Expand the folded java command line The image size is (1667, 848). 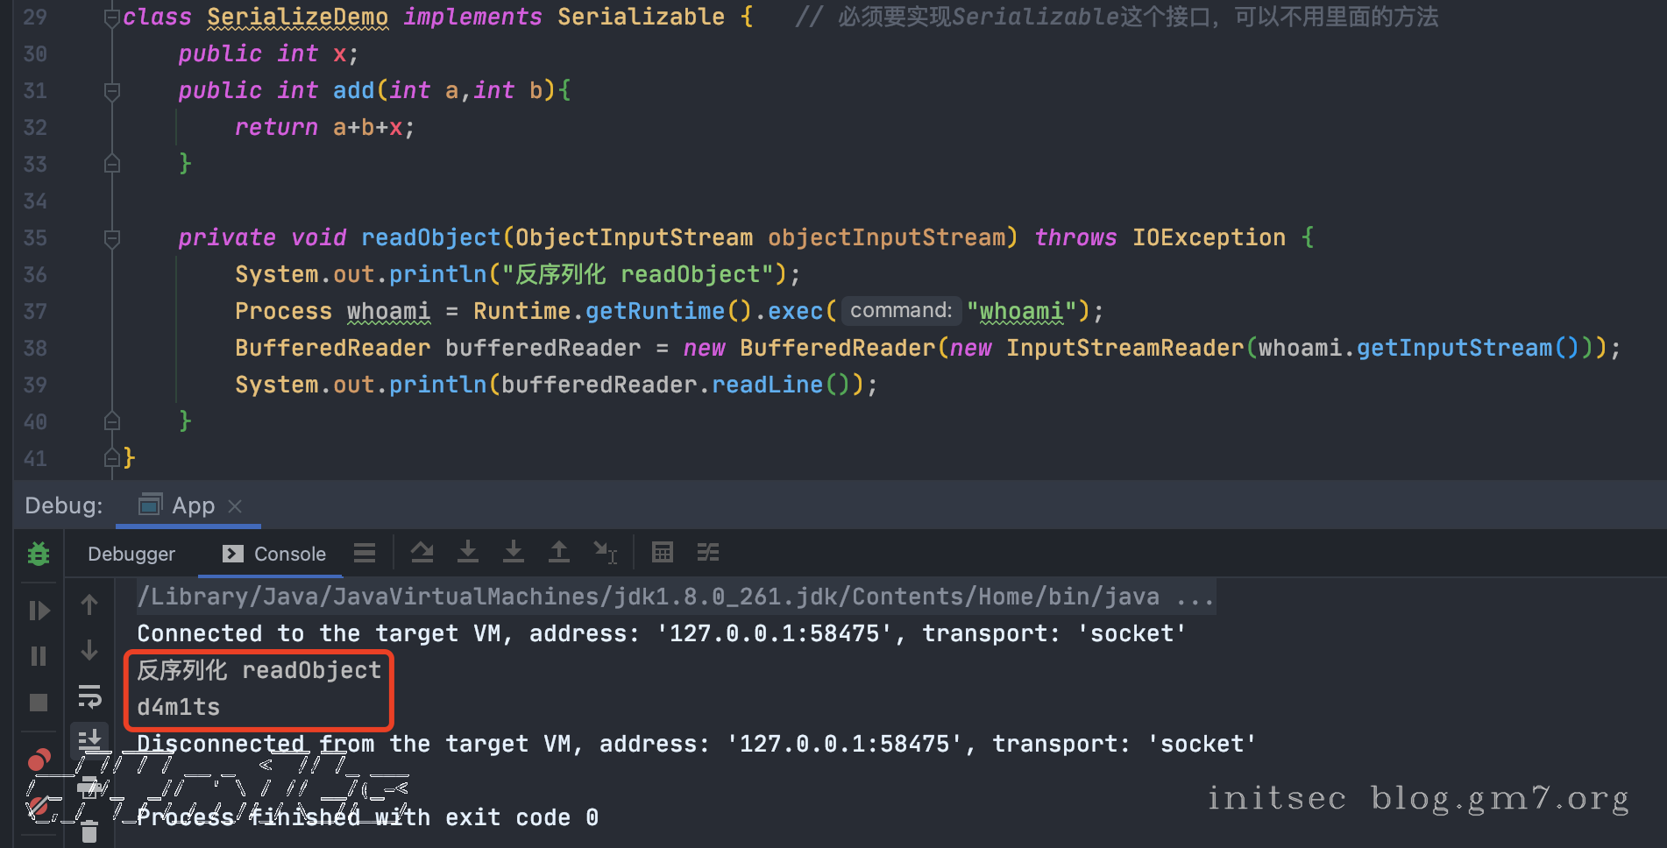[1195, 597]
